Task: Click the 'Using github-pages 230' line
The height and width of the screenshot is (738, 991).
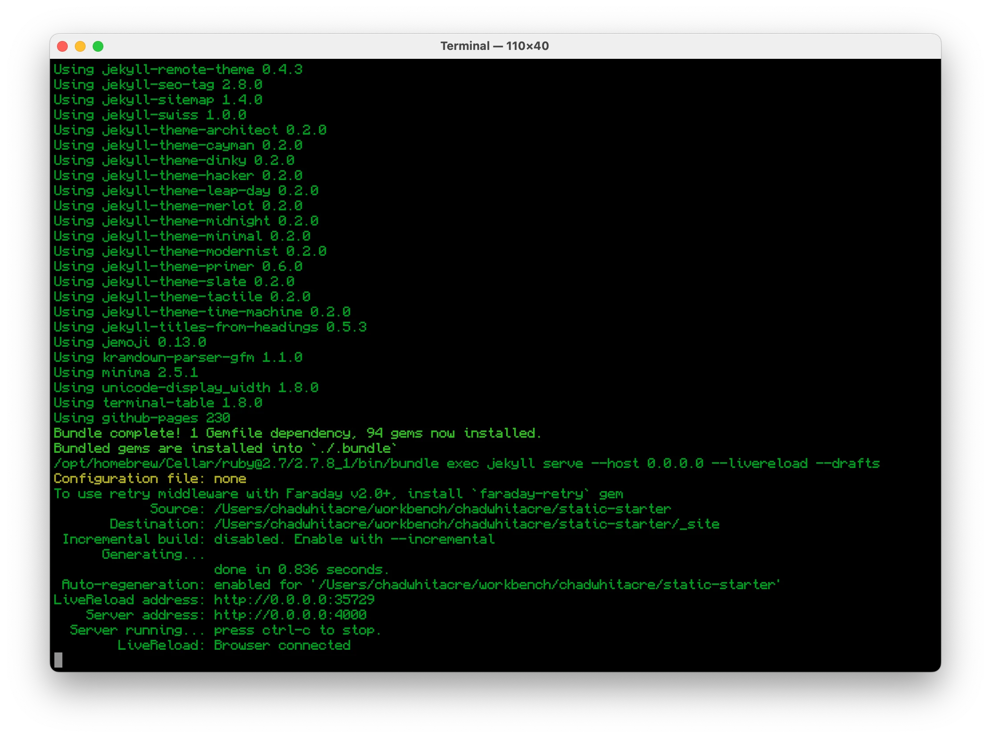Action: click(142, 418)
